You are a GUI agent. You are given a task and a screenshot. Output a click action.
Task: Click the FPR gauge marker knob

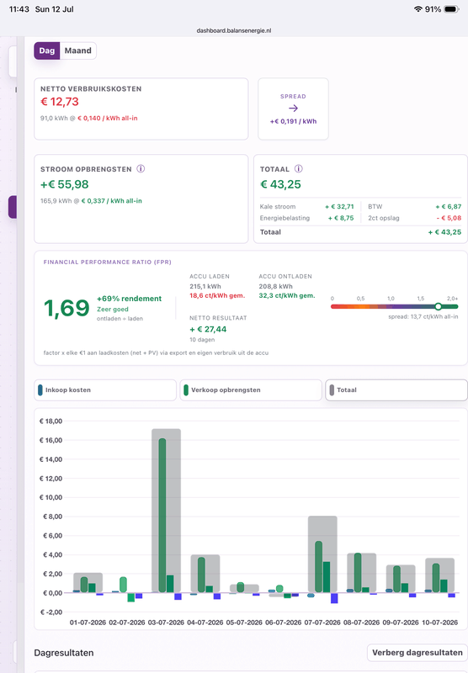pos(438,306)
